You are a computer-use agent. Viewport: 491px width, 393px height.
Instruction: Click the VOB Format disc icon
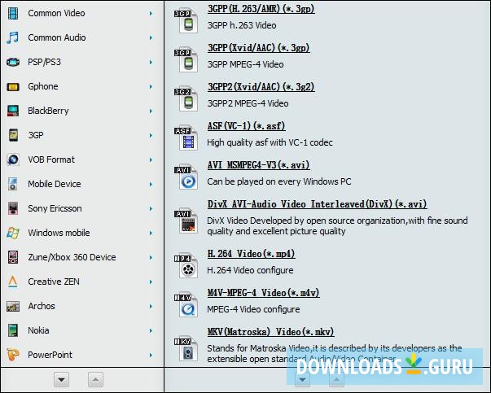point(13,159)
